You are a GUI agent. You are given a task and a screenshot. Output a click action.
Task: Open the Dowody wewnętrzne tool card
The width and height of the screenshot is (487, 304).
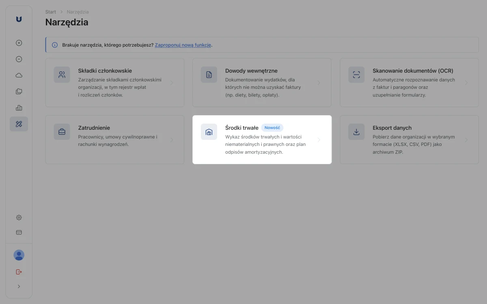262,83
